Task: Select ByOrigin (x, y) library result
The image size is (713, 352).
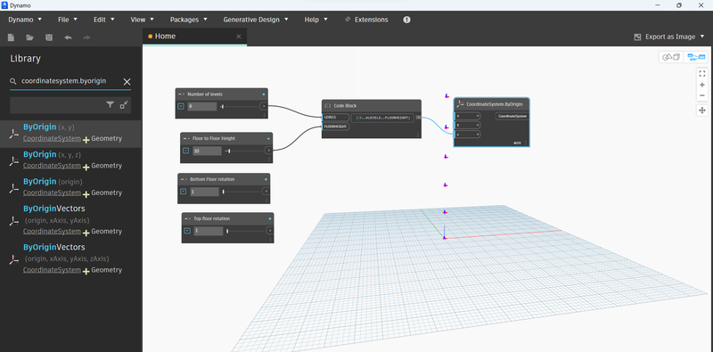Action: (x=70, y=134)
